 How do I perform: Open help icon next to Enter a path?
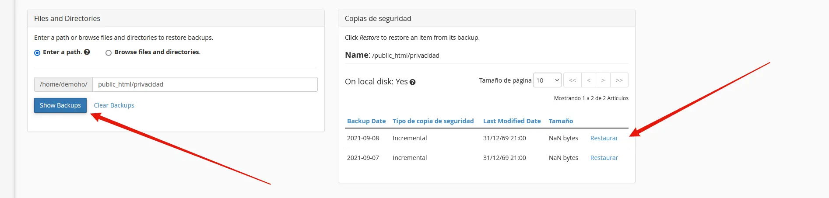[87, 52]
